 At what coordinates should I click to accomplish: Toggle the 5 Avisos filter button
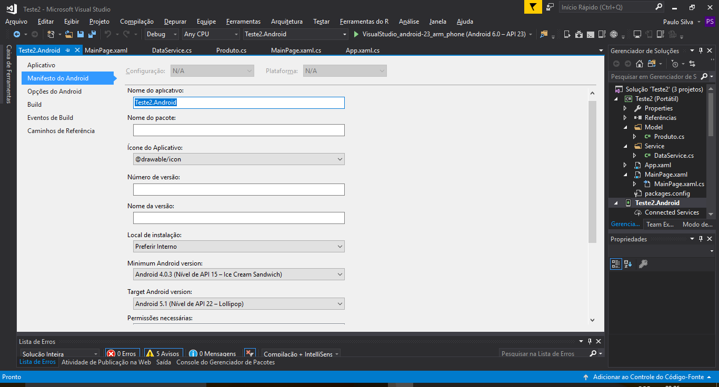coord(163,354)
